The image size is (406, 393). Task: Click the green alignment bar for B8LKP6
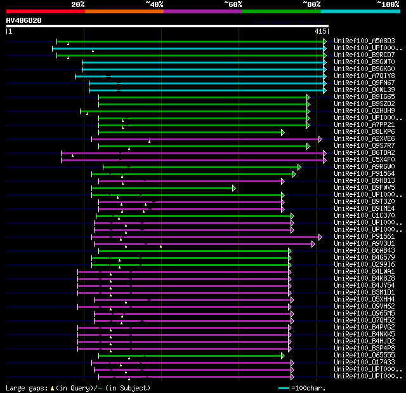[x=190, y=133]
